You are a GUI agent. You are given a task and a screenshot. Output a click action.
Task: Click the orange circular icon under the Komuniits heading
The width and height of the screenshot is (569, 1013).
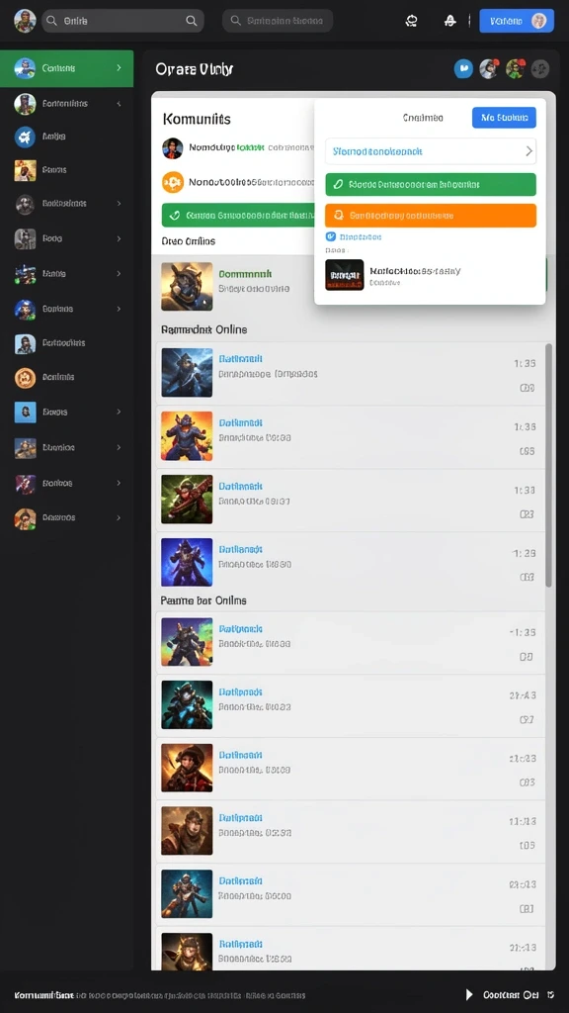coord(173,183)
